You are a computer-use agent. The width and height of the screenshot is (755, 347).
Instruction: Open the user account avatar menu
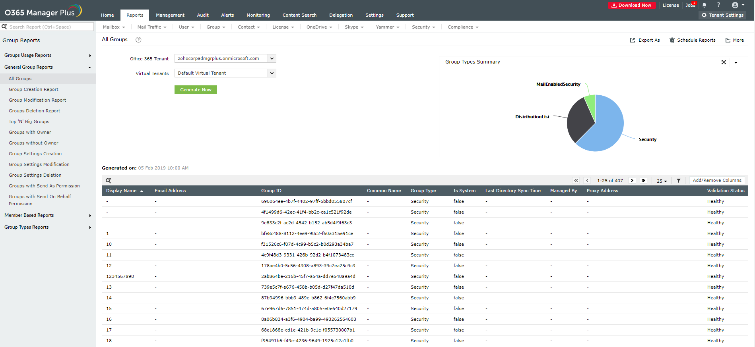[738, 5]
